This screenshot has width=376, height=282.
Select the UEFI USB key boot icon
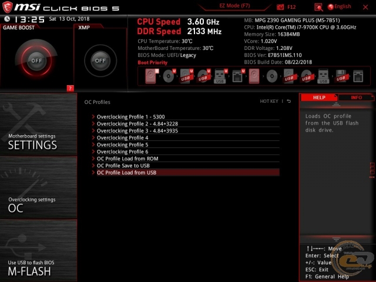(220, 76)
